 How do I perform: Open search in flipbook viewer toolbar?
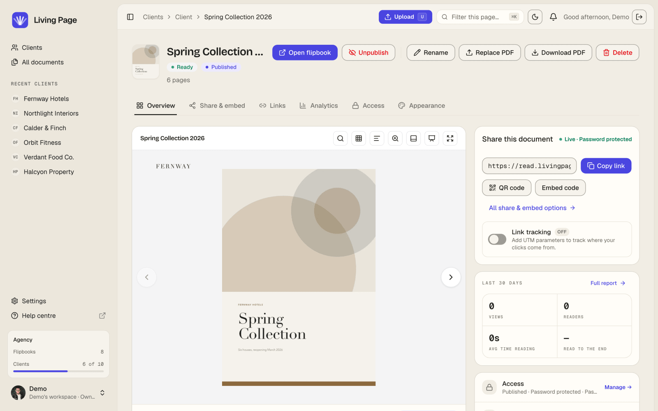coord(341,139)
